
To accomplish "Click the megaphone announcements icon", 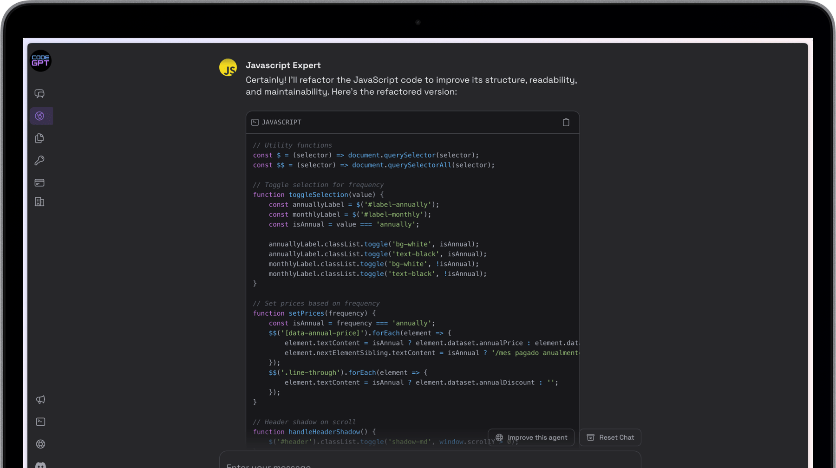I will coord(40,400).
